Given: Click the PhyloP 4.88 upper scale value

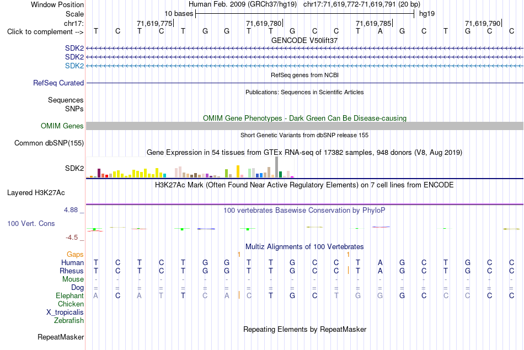Looking at the screenshot, I should click(71, 210).
